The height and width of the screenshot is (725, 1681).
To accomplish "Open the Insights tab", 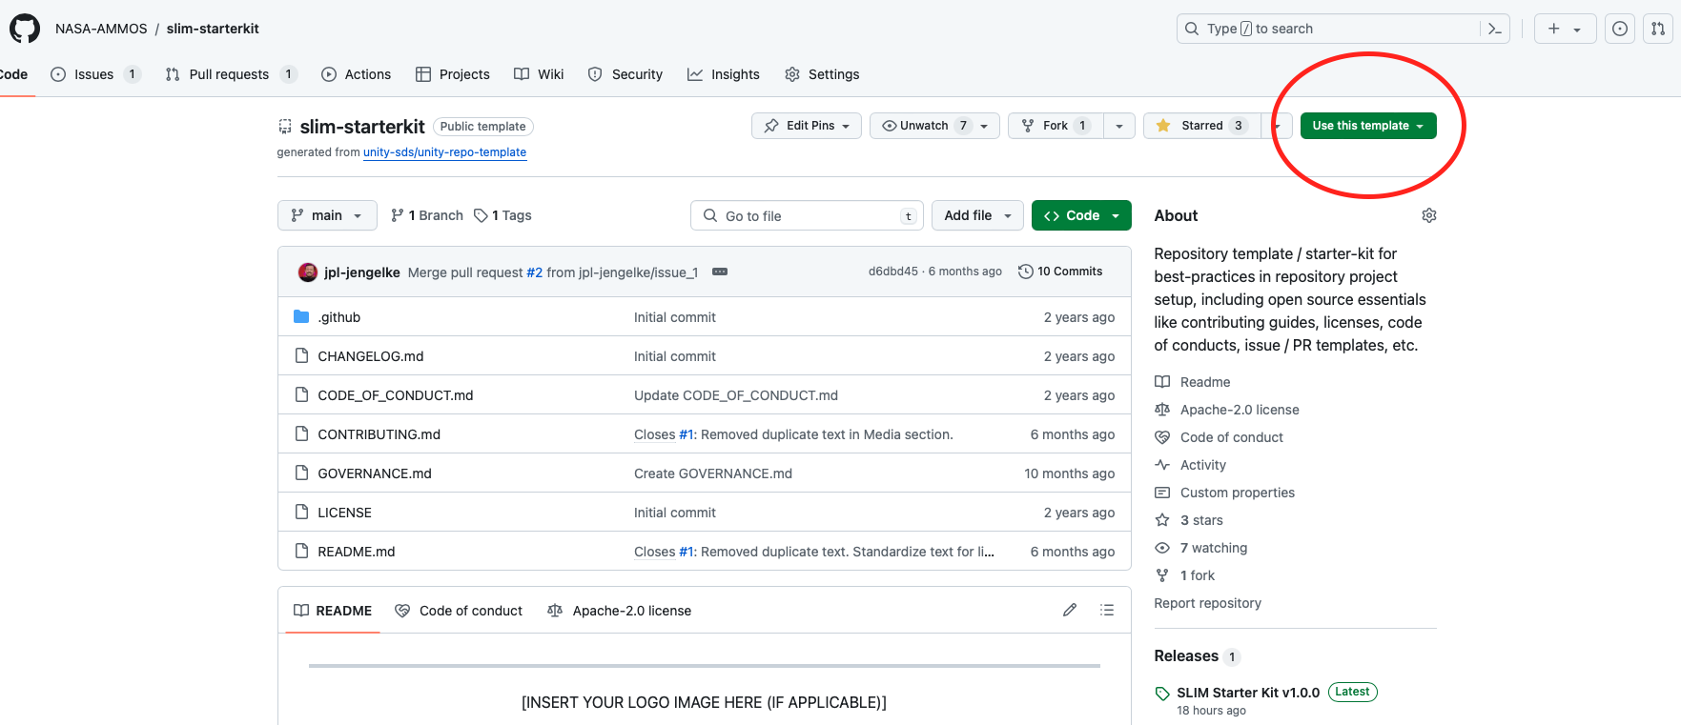I will coord(724,74).
